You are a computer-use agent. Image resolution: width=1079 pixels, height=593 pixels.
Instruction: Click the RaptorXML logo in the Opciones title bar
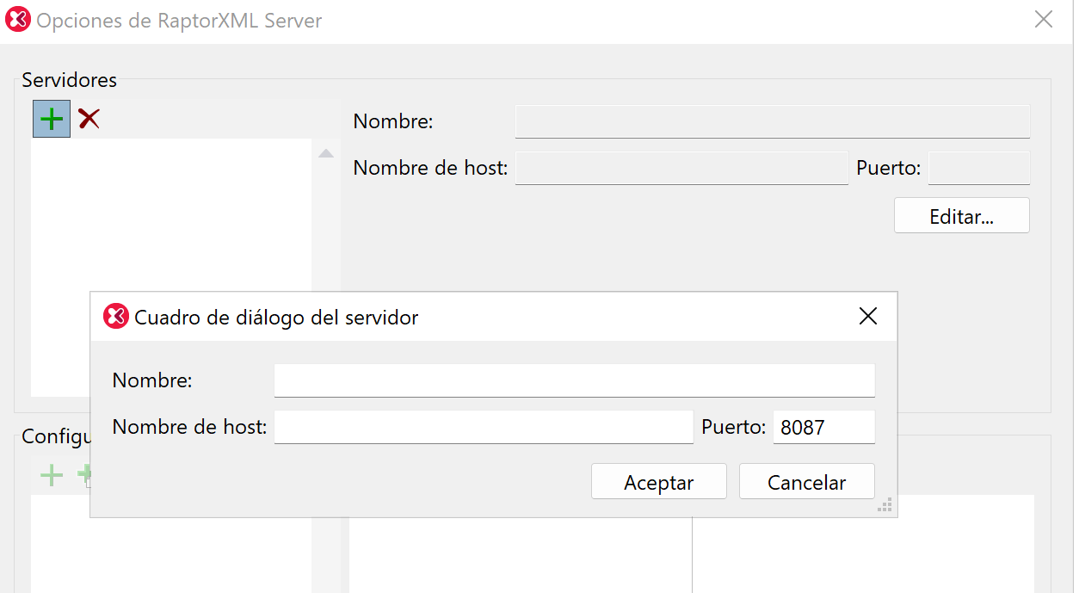(18, 19)
